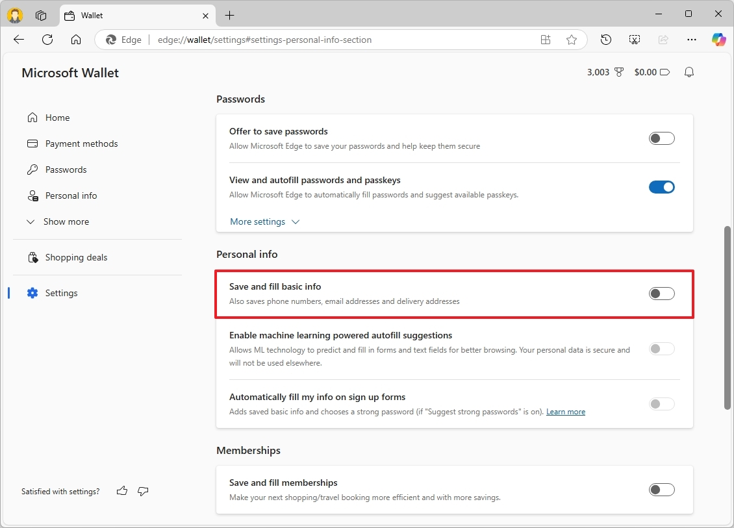Expand More settings under Passwords
Screen dimensions: 734x528
264,222
